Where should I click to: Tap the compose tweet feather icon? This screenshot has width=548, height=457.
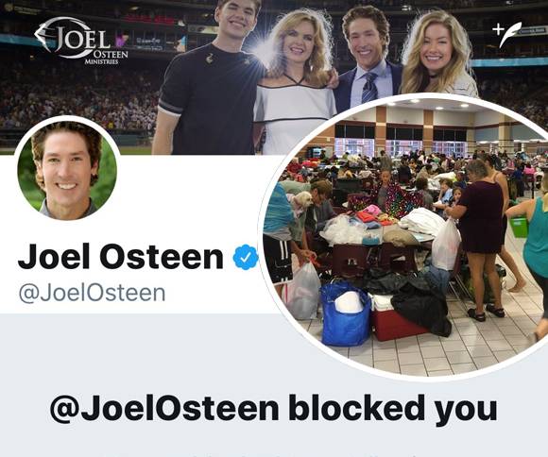point(511,34)
